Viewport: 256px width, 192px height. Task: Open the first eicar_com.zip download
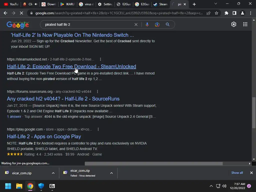(x=22, y=173)
